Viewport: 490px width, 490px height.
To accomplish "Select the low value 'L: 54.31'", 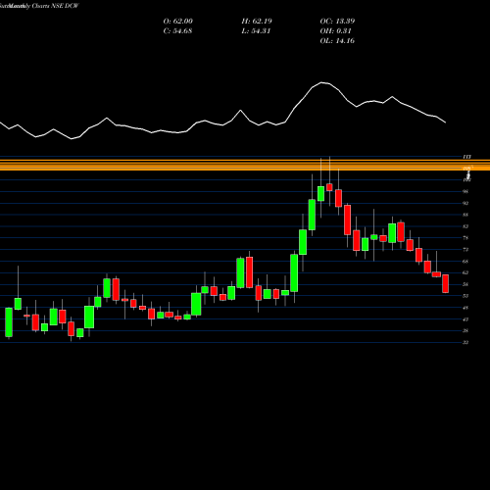I will click(256, 31).
